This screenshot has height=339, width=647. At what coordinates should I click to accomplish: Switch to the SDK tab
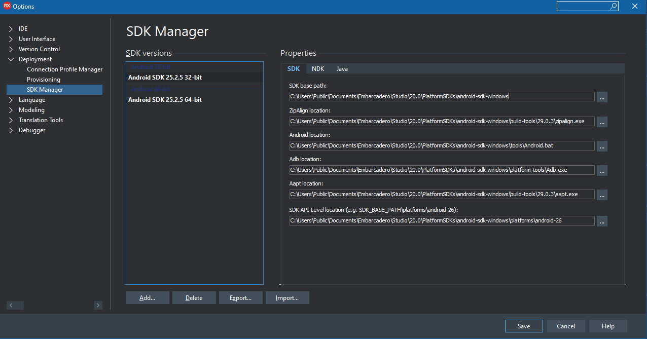[x=294, y=68]
